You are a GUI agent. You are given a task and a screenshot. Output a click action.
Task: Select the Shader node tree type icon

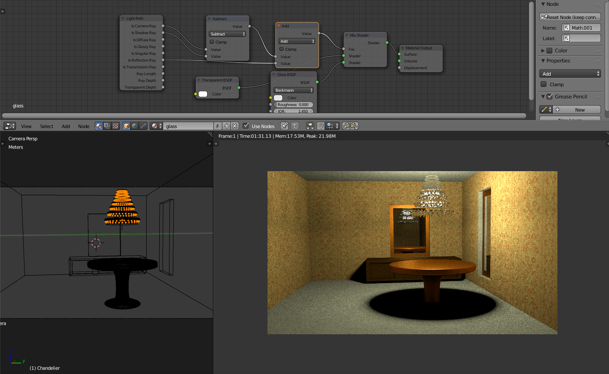(99, 126)
